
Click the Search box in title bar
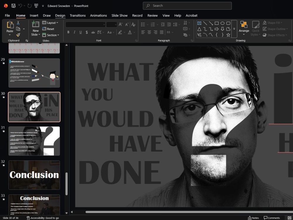[187, 6]
